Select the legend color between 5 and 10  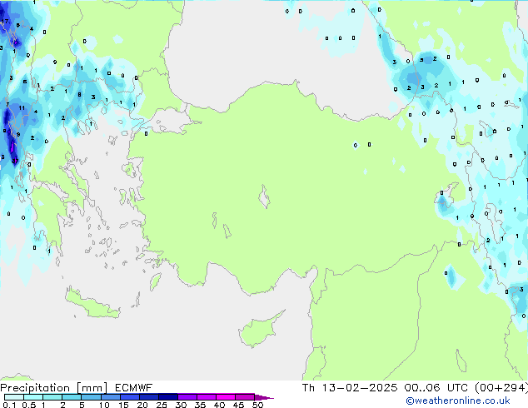click(x=92, y=397)
